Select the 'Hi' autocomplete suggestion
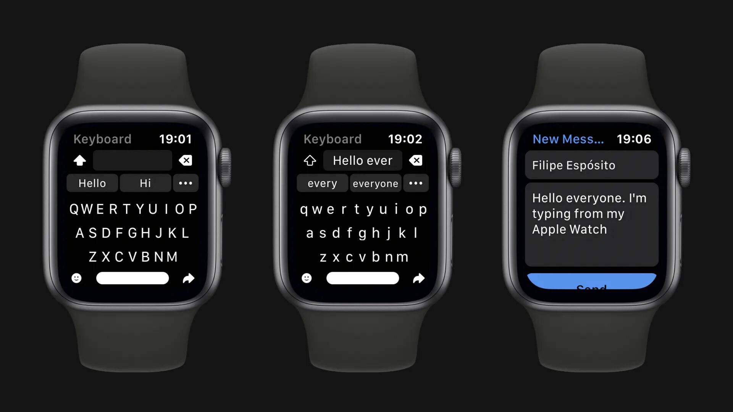Viewport: 733px width, 412px height. [x=145, y=183]
